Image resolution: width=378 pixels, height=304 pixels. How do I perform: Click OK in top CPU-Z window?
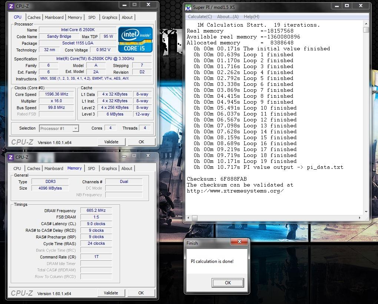(x=141, y=142)
